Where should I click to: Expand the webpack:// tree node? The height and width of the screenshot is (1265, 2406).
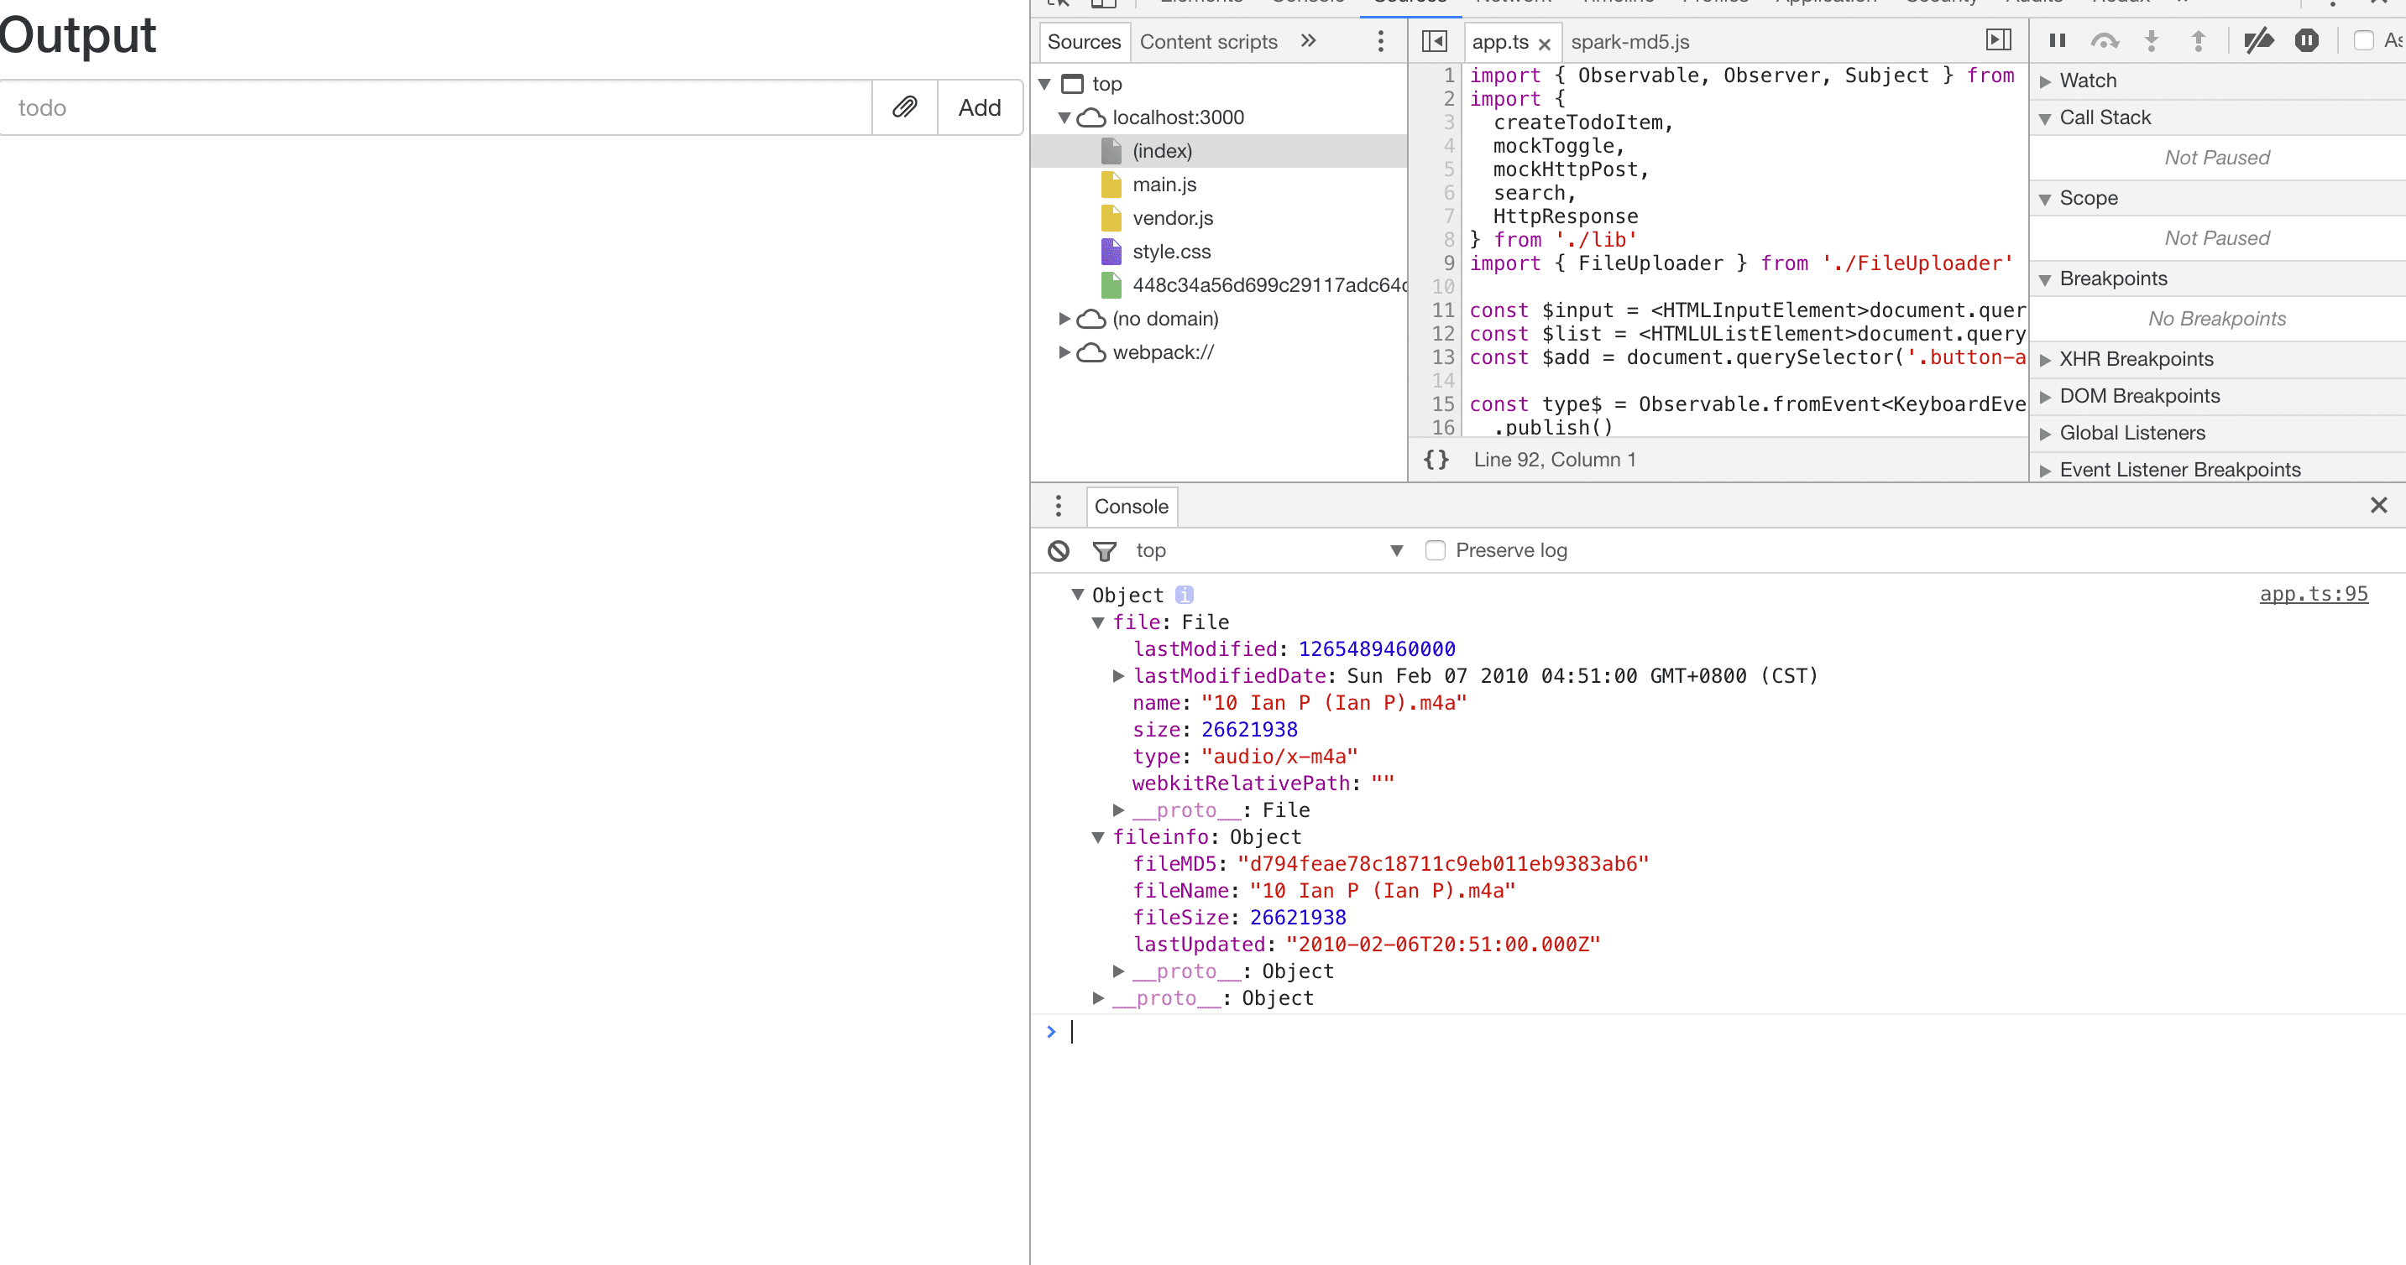pos(1064,352)
